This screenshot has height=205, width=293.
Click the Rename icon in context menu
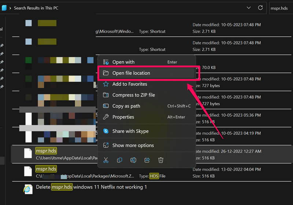[133, 160]
